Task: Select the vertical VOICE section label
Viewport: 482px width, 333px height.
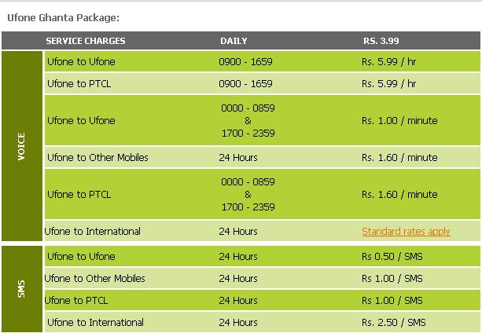Action: click(x=22, y=146)
